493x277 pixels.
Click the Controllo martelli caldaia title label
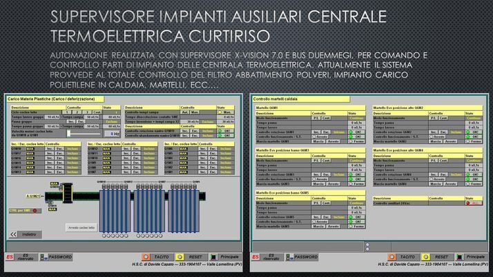pyautogui.click(x=301, y=99)
